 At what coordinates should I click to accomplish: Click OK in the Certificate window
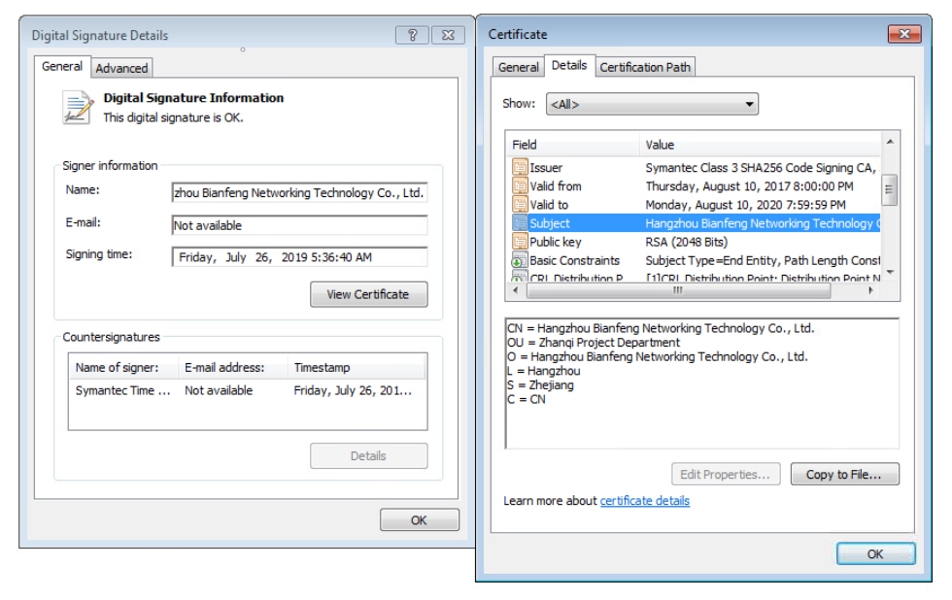(x=875, y=554)
